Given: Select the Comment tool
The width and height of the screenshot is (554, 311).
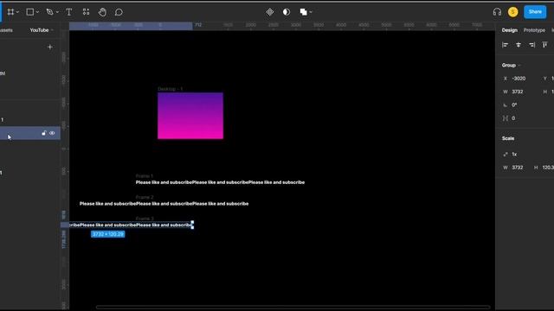Looking at the screenshot, I should click(119, 12).
